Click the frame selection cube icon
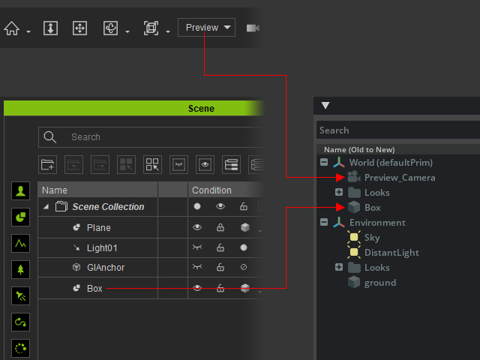 pos(151,28)
